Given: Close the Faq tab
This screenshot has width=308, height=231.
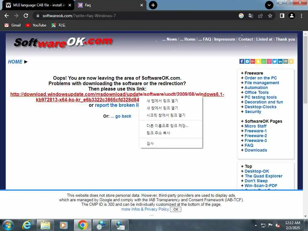Looking at the screenshot, I should pyautogui.click(x=142, y=5).
